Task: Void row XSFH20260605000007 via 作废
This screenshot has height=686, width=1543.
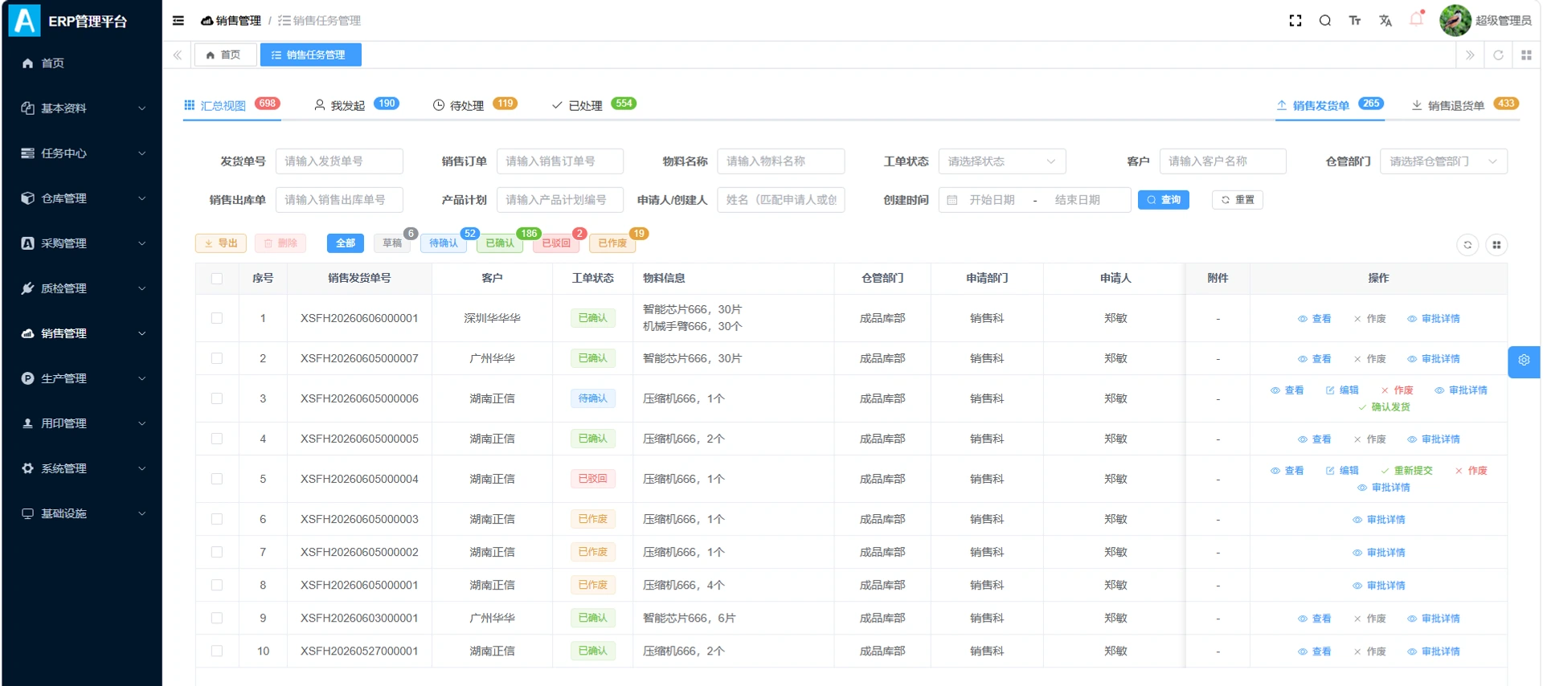Action: [x=1369, y=359]
